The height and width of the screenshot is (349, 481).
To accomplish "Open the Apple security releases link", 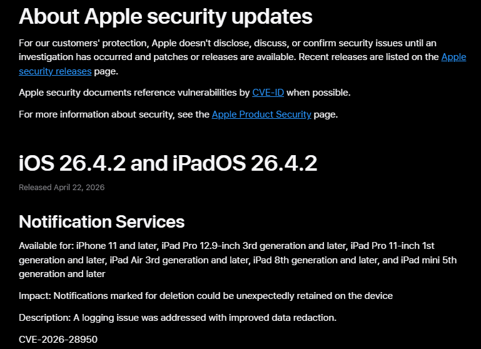I will pos(55,71).
